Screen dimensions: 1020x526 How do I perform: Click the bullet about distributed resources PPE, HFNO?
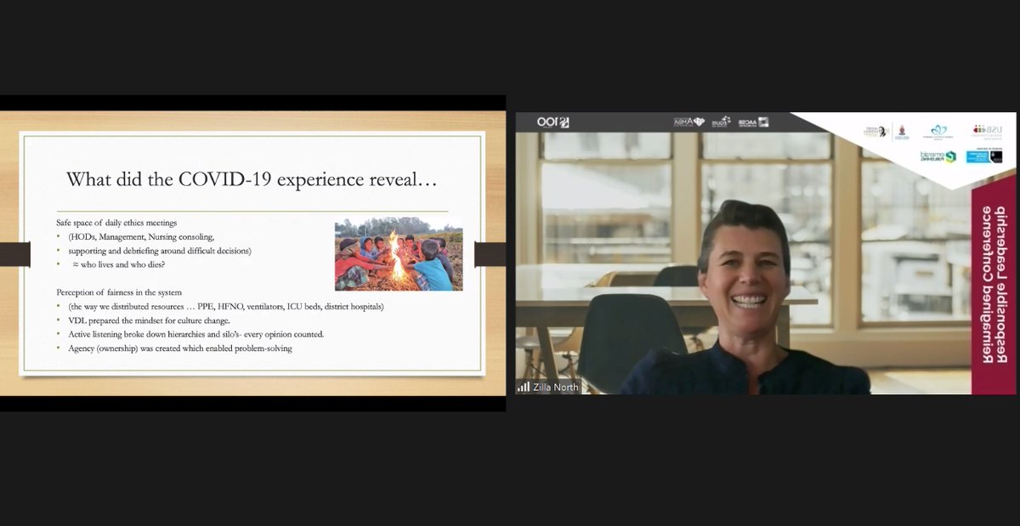click(226, 306)
